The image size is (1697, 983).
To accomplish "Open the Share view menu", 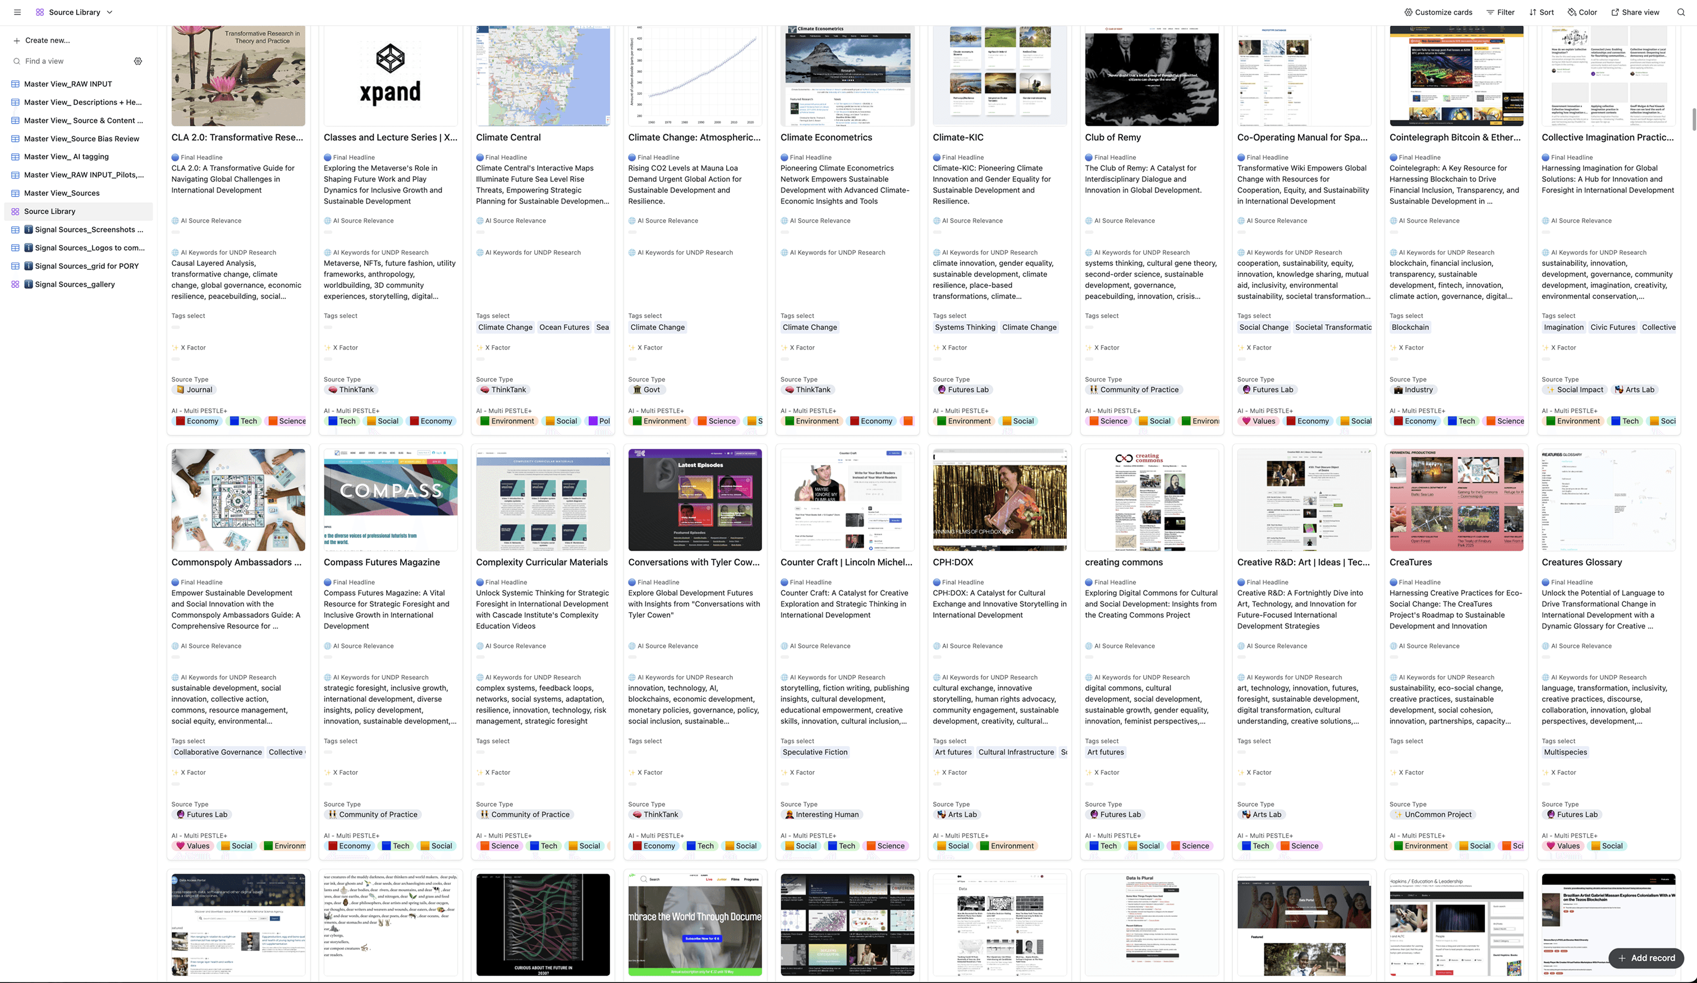I will (1635, 12).
